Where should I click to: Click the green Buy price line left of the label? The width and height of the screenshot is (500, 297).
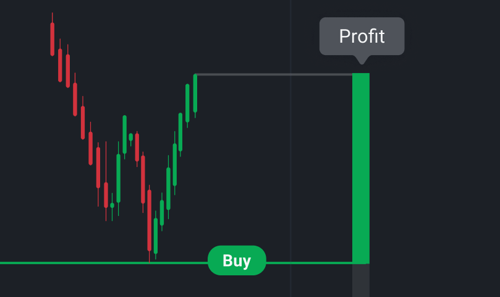pyautogui.click(x=93, y=263)
